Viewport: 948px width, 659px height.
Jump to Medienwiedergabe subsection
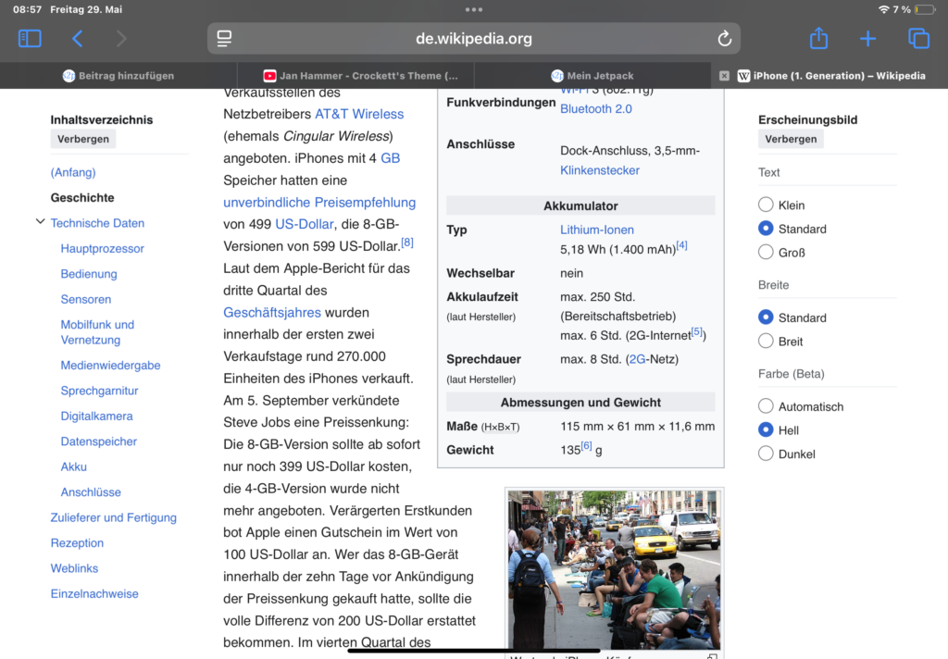(x=111, y=366)
